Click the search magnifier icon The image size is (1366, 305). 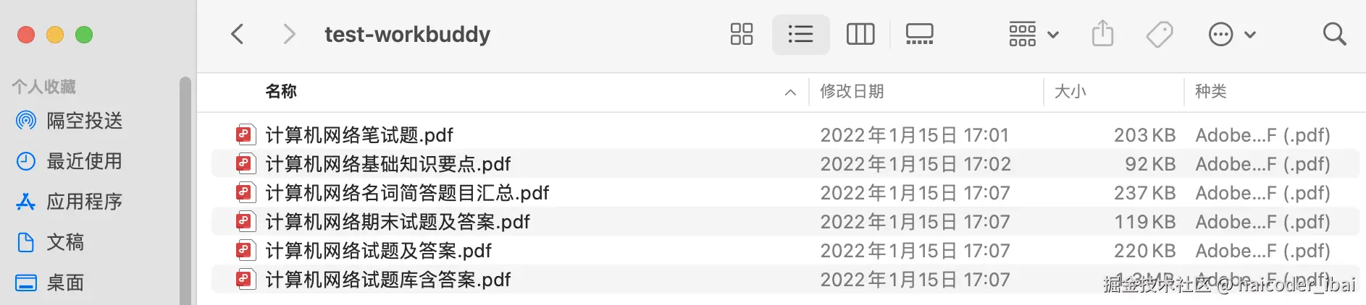coord(1334,34)
